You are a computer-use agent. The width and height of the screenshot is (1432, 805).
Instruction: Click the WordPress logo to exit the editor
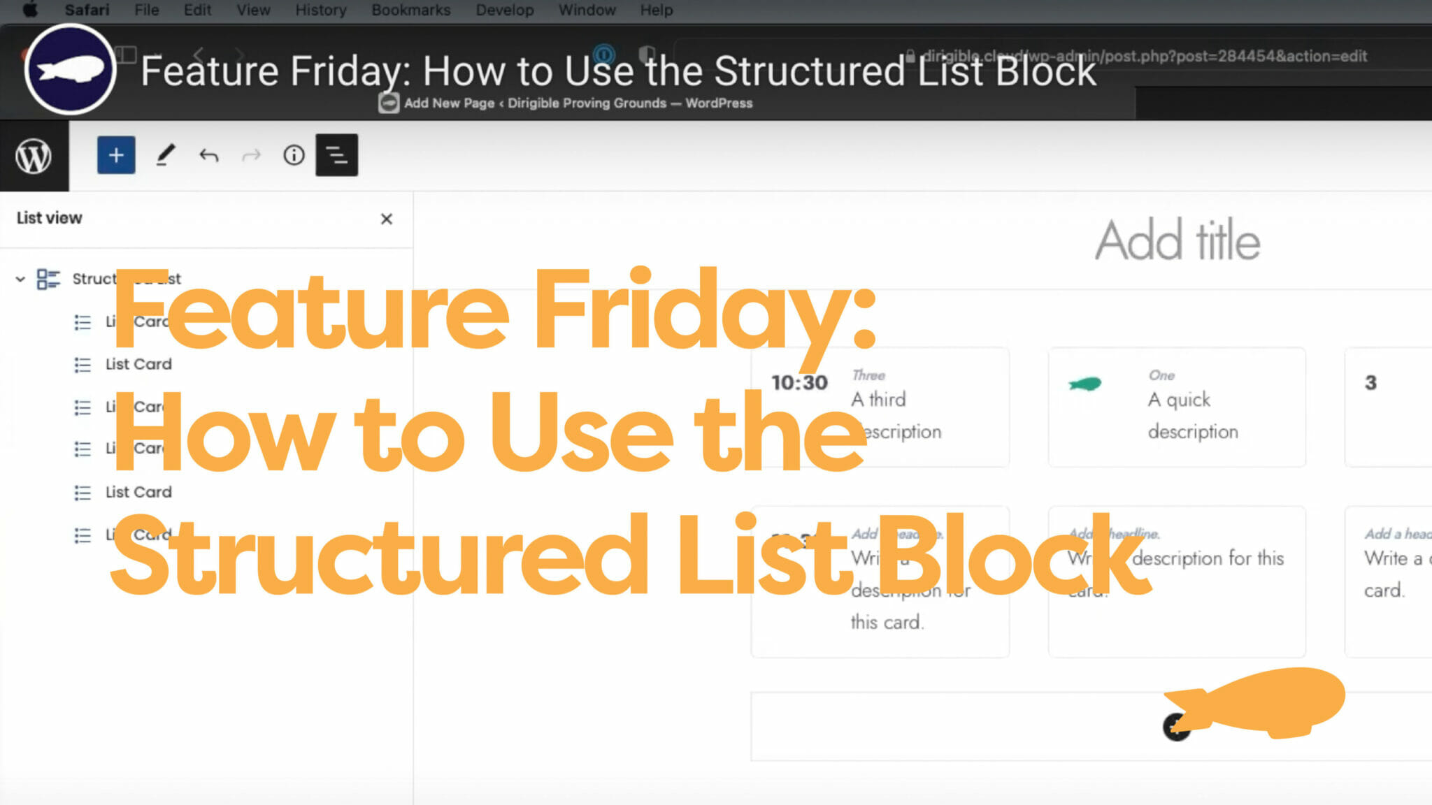tap(34, 155)
